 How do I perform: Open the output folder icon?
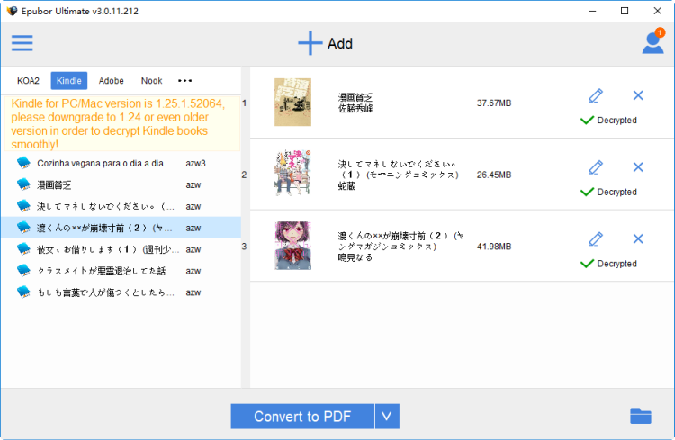pyautogui.click(x=641, y=416)
